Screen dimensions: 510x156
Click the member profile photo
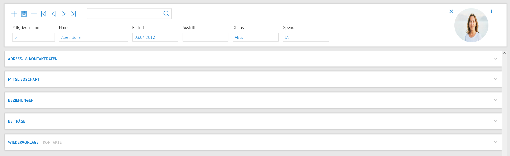[x=471, y=25]
